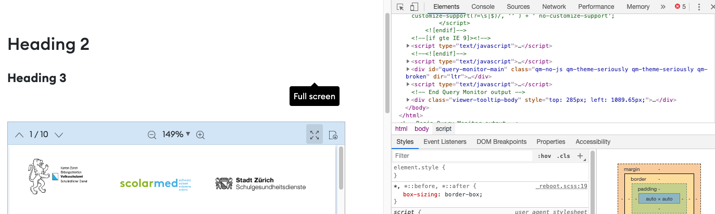Click the border label in box model
Screen dimensions: 715x214
638,179
